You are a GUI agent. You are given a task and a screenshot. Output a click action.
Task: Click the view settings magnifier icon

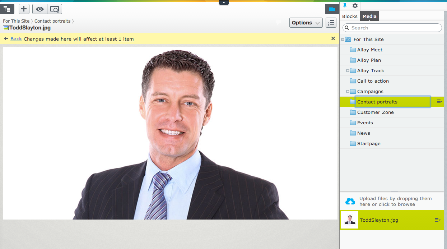pos(55,9)
